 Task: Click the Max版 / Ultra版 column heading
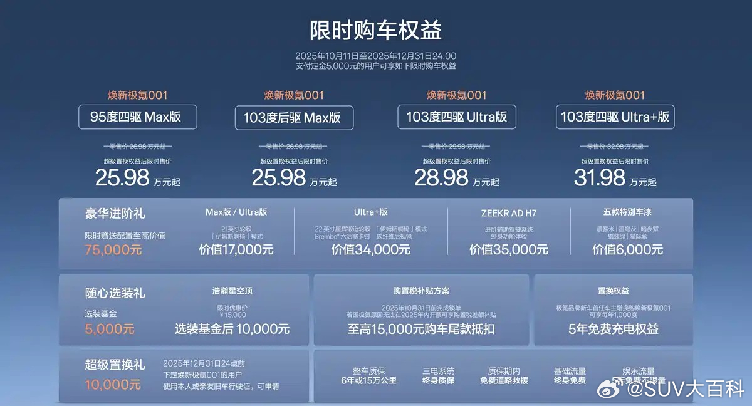tap(236, 212)
